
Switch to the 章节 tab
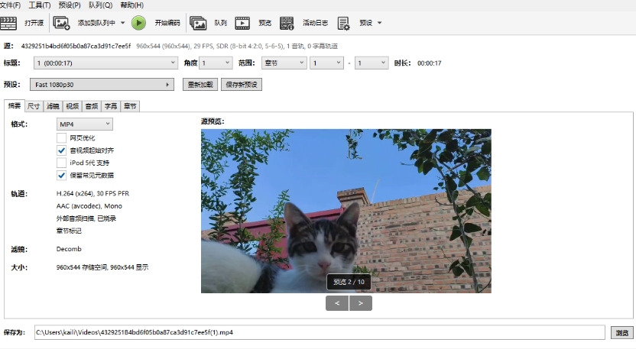pyautogui.click(x=130, y=106)
